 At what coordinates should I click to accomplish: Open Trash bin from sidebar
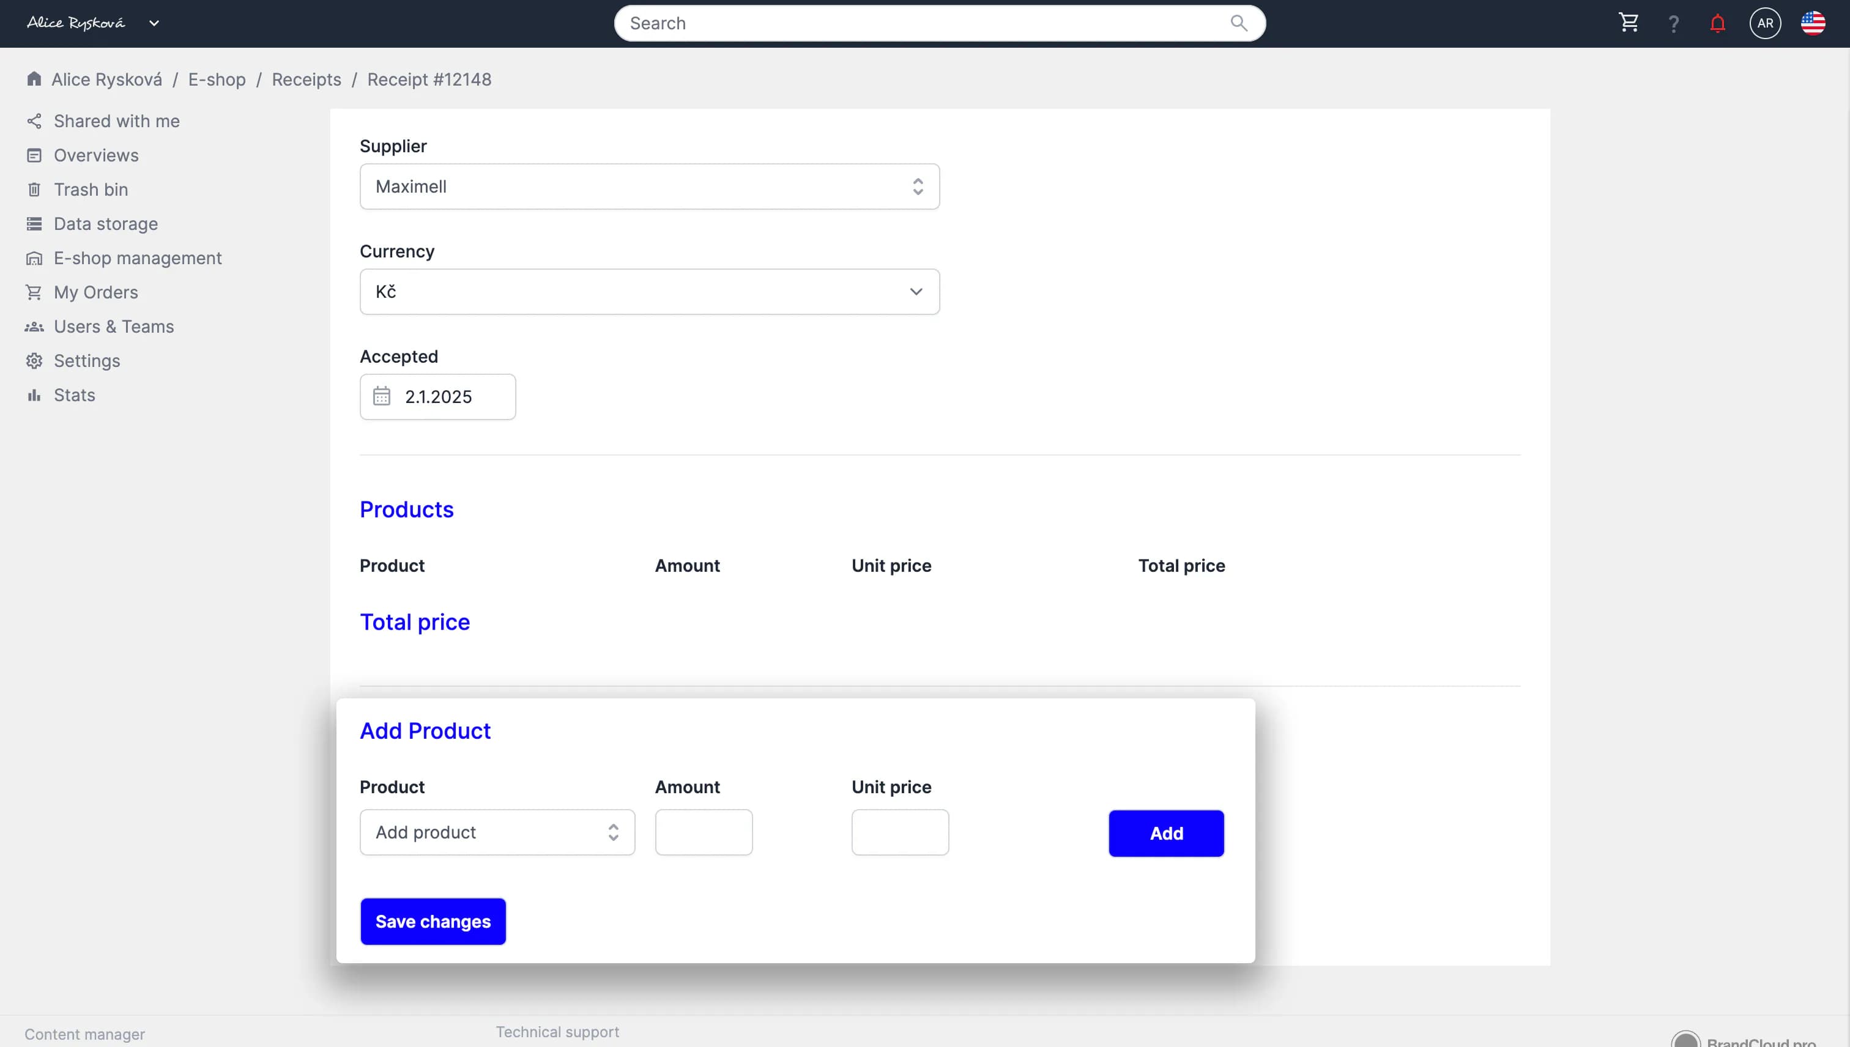[91, 190]
